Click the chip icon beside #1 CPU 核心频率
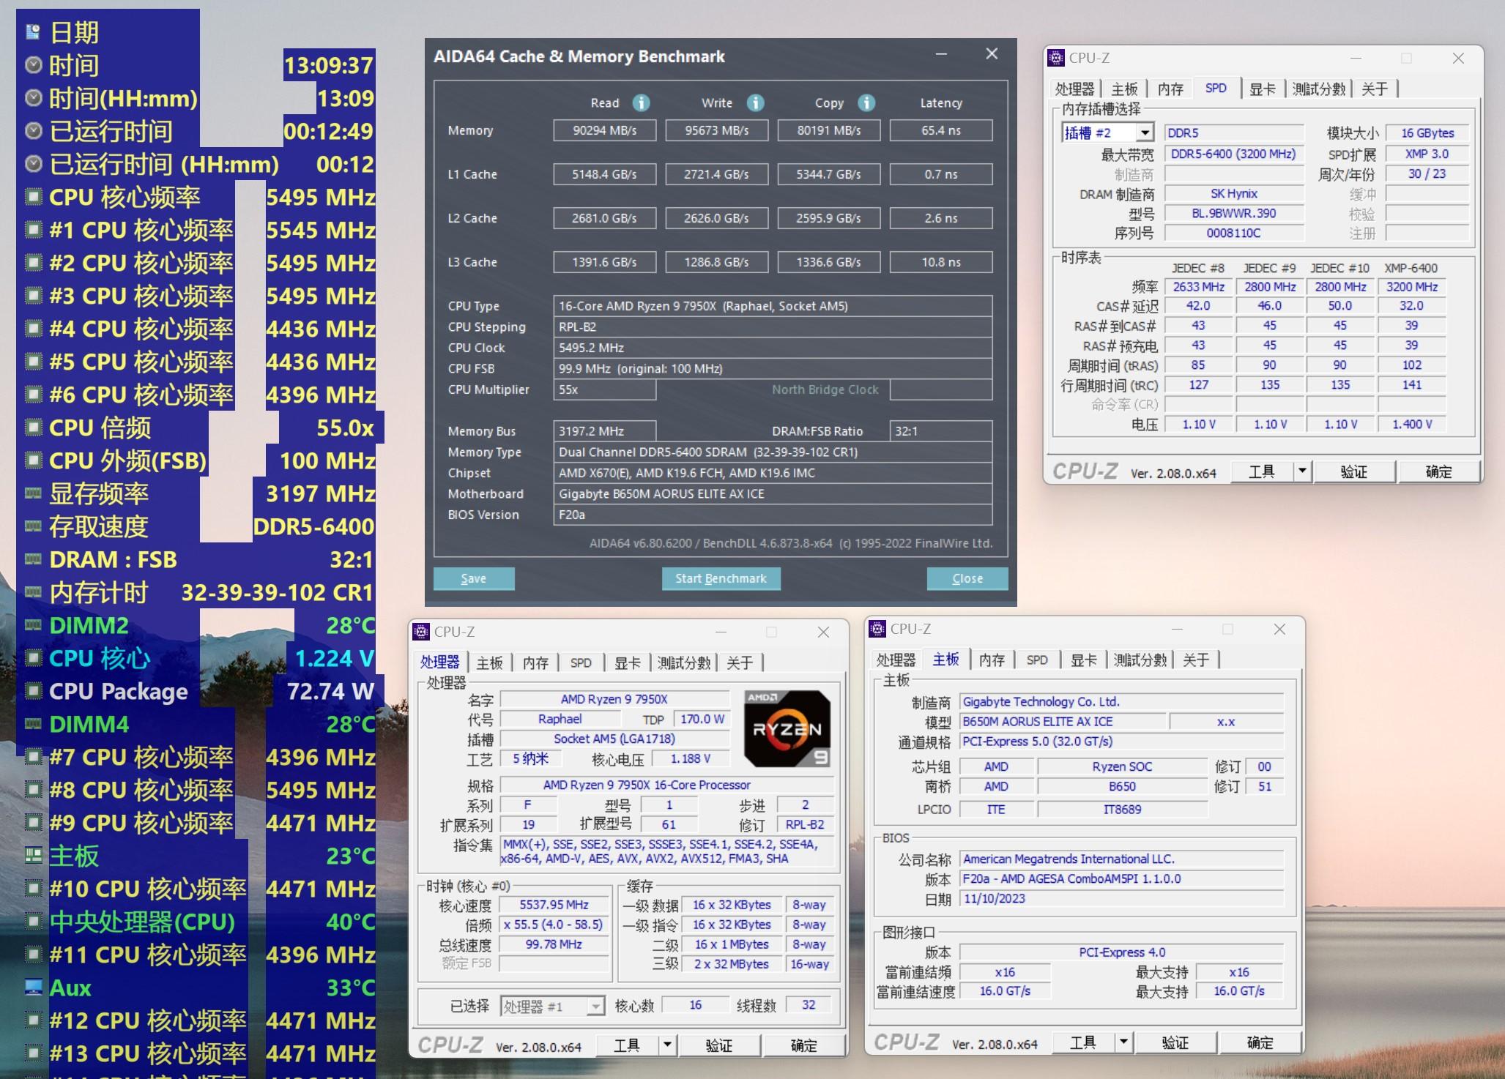 coord(33,230)
